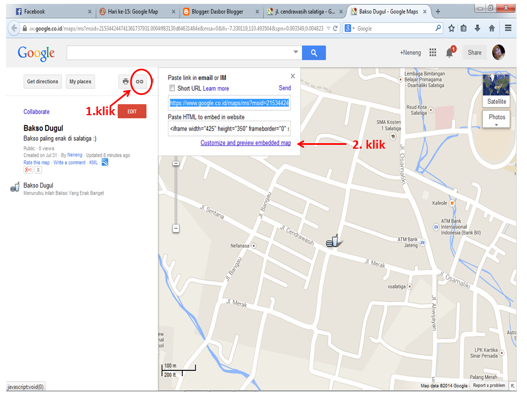Open the Google apps grid icon
527x395 pixels.
(x=433, y=53)
